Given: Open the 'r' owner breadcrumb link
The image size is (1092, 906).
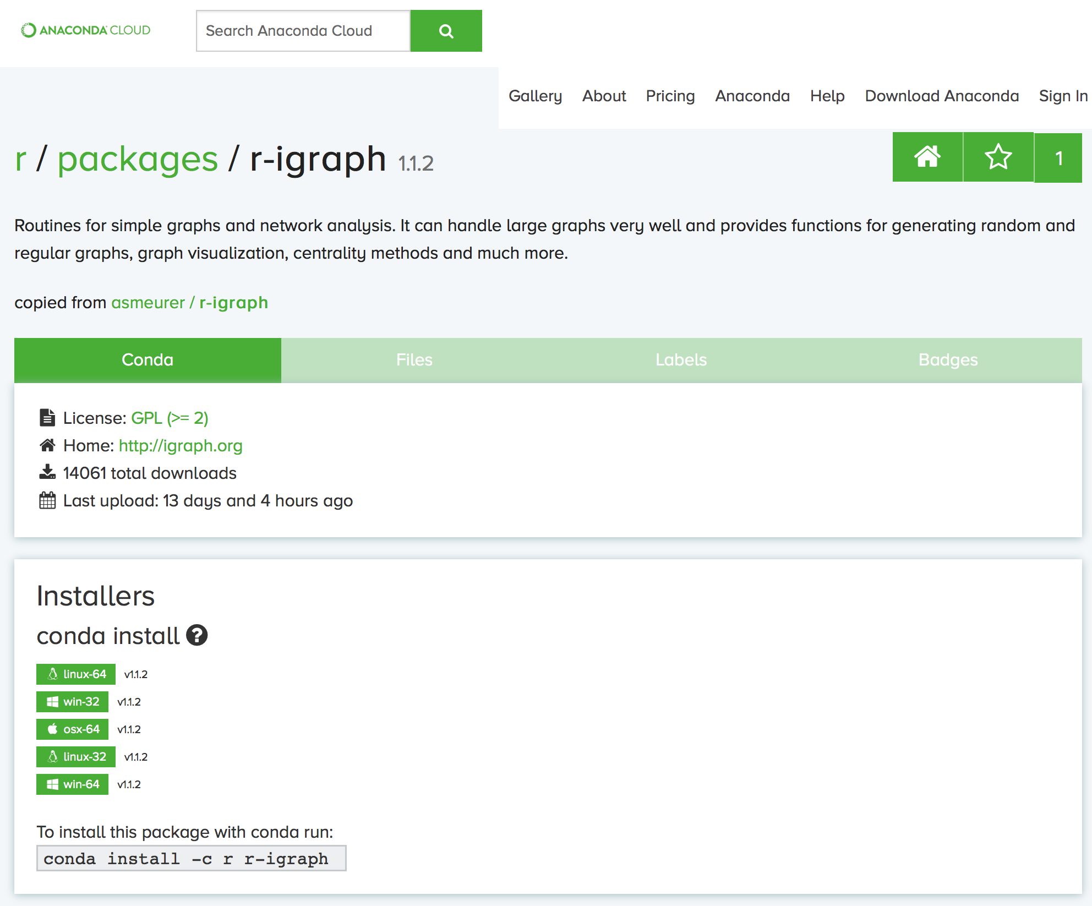Looking at the screenshot, I should click(21, 159).
